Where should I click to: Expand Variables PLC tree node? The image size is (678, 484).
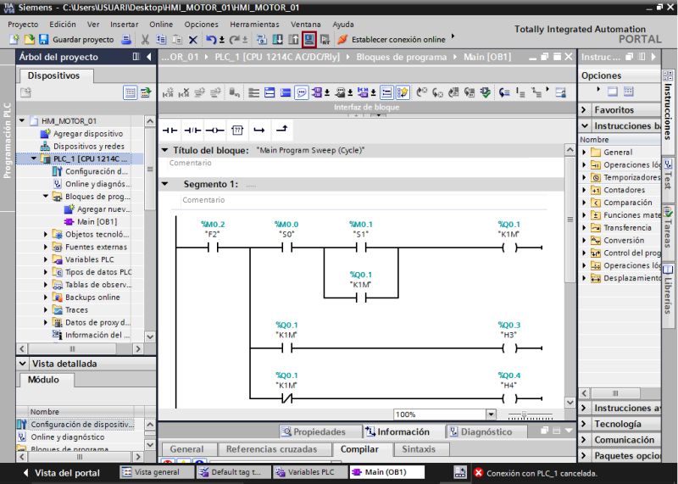pyautogui.click(x=46, y=259)
